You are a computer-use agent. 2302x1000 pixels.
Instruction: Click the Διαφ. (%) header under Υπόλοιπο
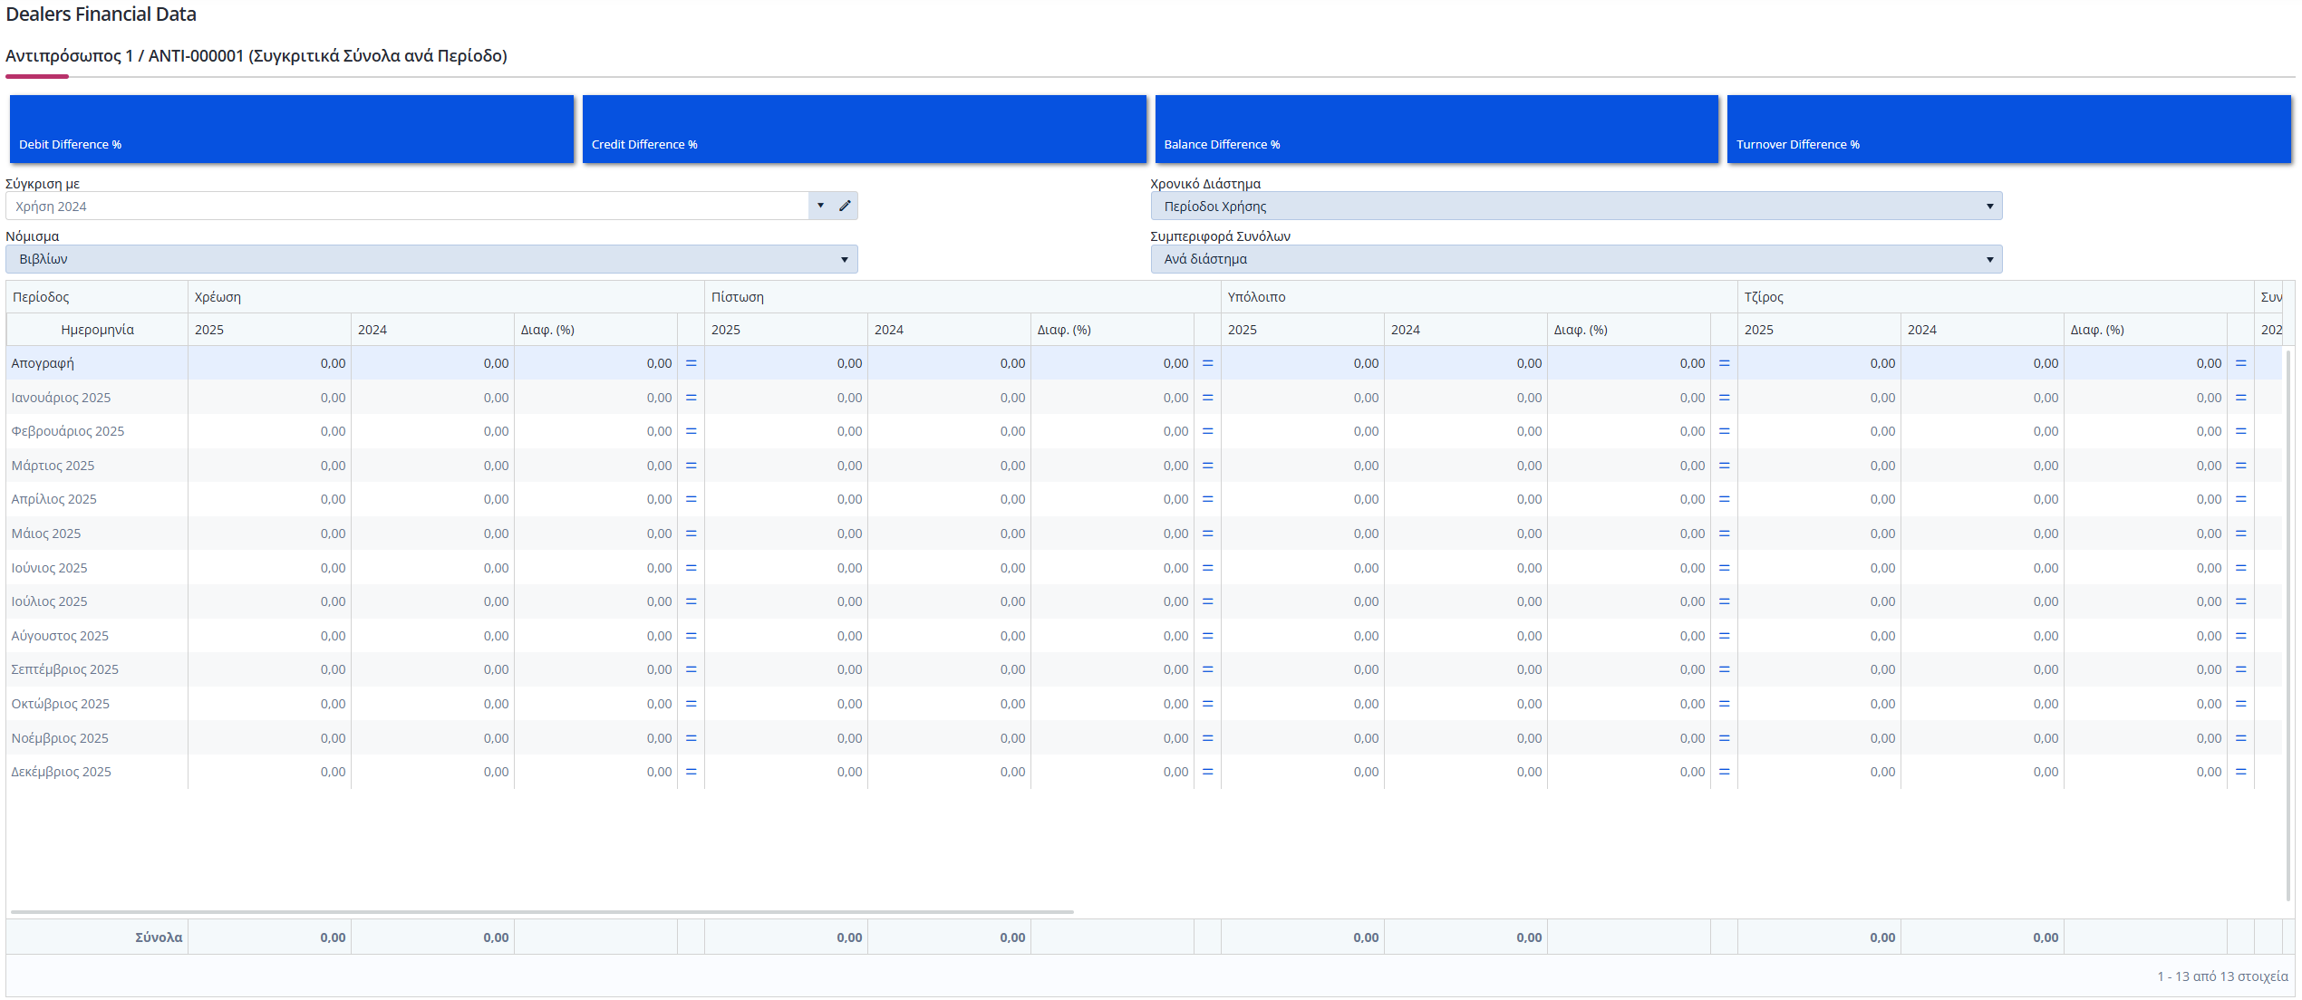pyautogui.click(x=1629, y=330)
